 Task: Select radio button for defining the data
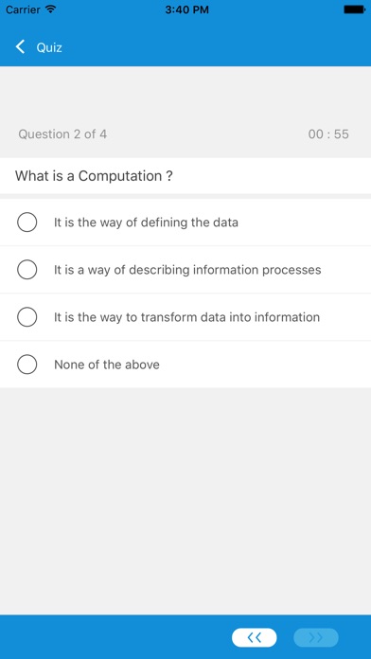tap(26, 222)
